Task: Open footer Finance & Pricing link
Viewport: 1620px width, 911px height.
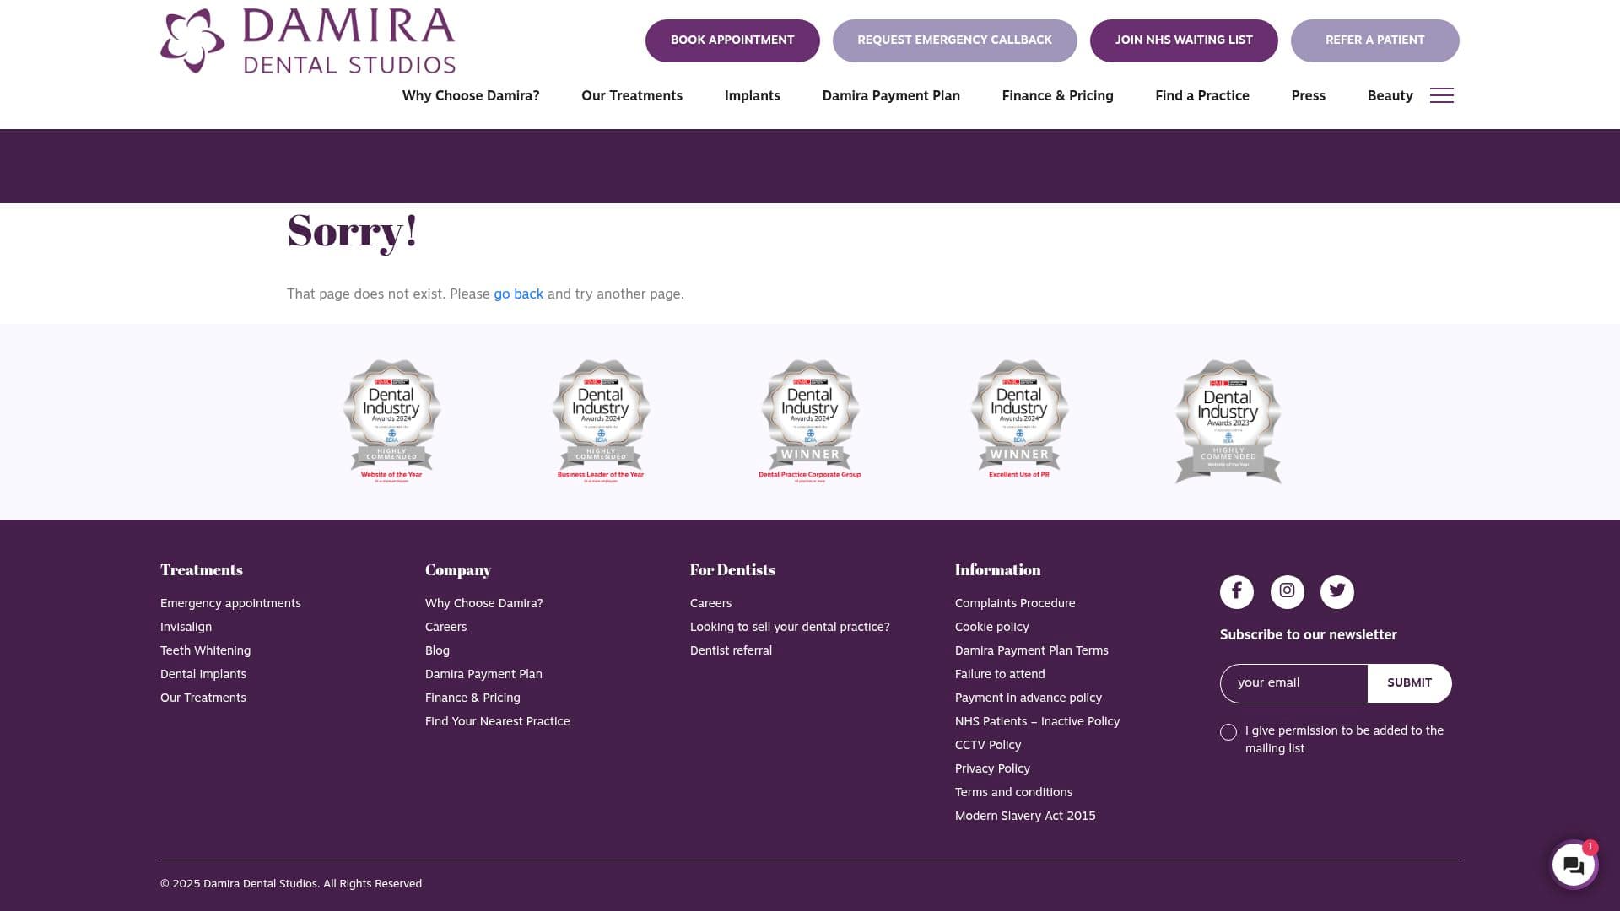Action: 472,698
